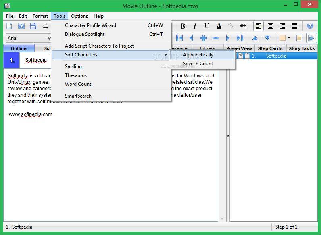The image size is (321, 235).
Task: Toggle the panel arrow icon at toolbar end
Action: (x=312, y=38)
